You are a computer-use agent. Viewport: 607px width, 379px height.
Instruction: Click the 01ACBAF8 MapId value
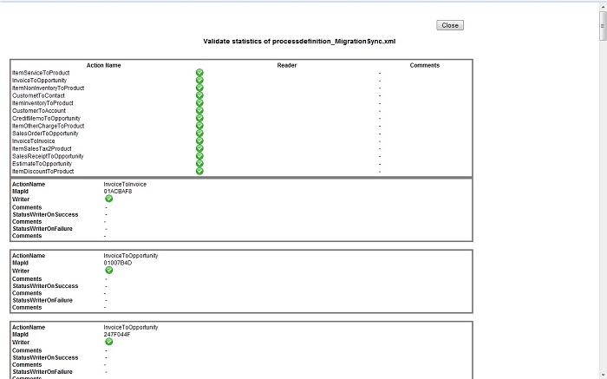coord(117,191)
